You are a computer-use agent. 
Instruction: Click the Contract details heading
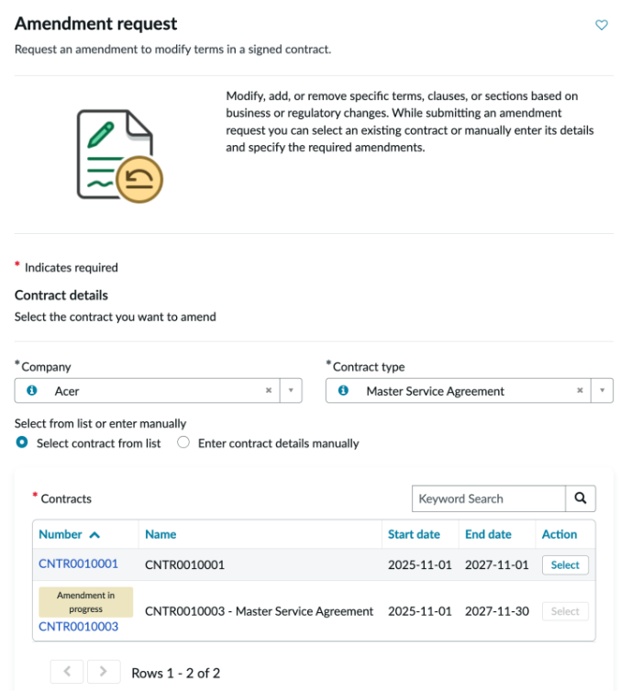pyautogui.click(x=61, y=295)
